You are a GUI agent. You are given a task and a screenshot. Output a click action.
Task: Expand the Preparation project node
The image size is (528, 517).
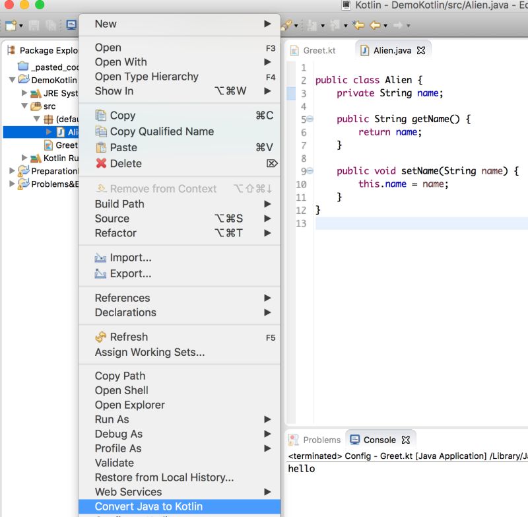[x=12, y=170]
